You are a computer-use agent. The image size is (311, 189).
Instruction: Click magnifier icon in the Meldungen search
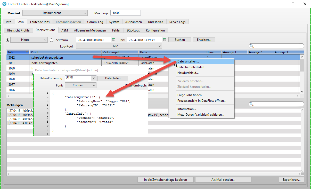tap(252, 104)
